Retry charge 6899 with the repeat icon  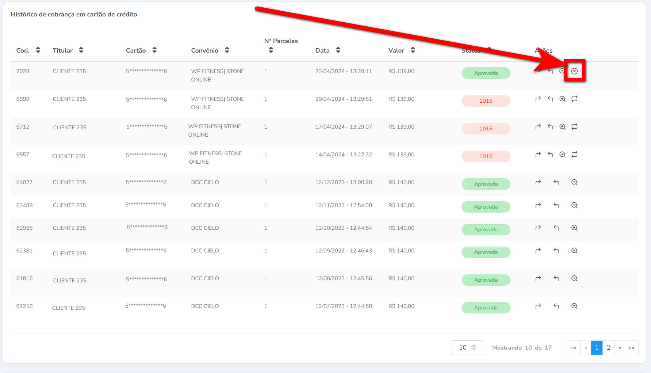pos(574,99)
